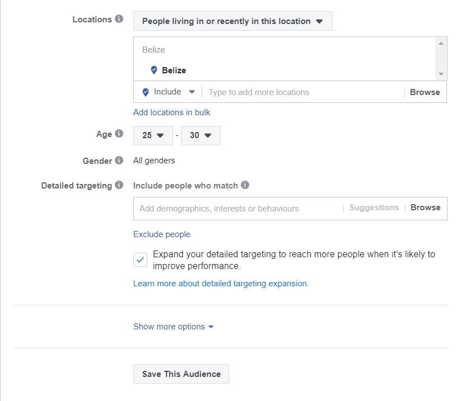The height and width of the screenshot is (401, 461).
Task: Click Browse in the locations field
Action: (x=425, y=92)
